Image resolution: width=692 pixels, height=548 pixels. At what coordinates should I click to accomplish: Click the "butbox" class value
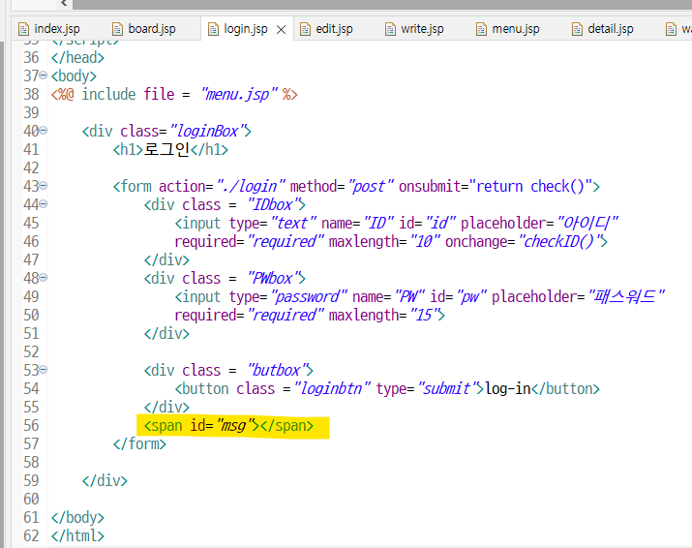coord(277,371)
